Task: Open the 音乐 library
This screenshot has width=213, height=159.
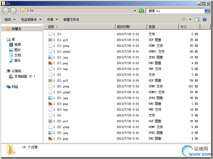Action: point(15,60)
